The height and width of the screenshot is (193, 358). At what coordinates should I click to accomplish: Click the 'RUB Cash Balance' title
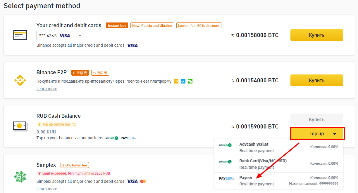[x=58, y=116]
